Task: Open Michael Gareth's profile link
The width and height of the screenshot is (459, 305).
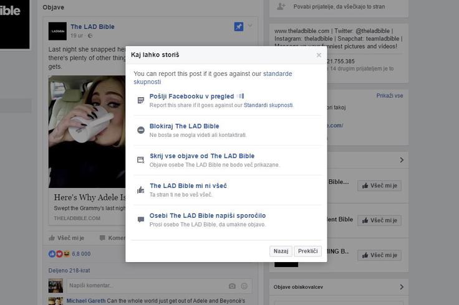Action: (86, 301)
